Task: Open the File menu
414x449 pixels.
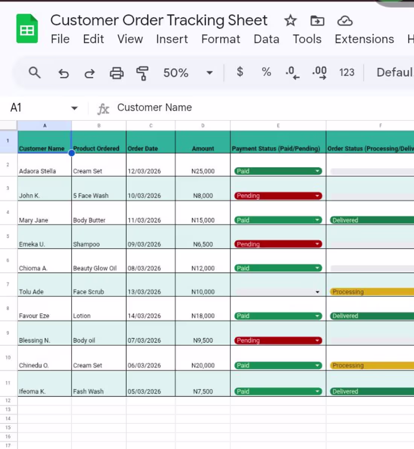Action: tap(60, 39)
